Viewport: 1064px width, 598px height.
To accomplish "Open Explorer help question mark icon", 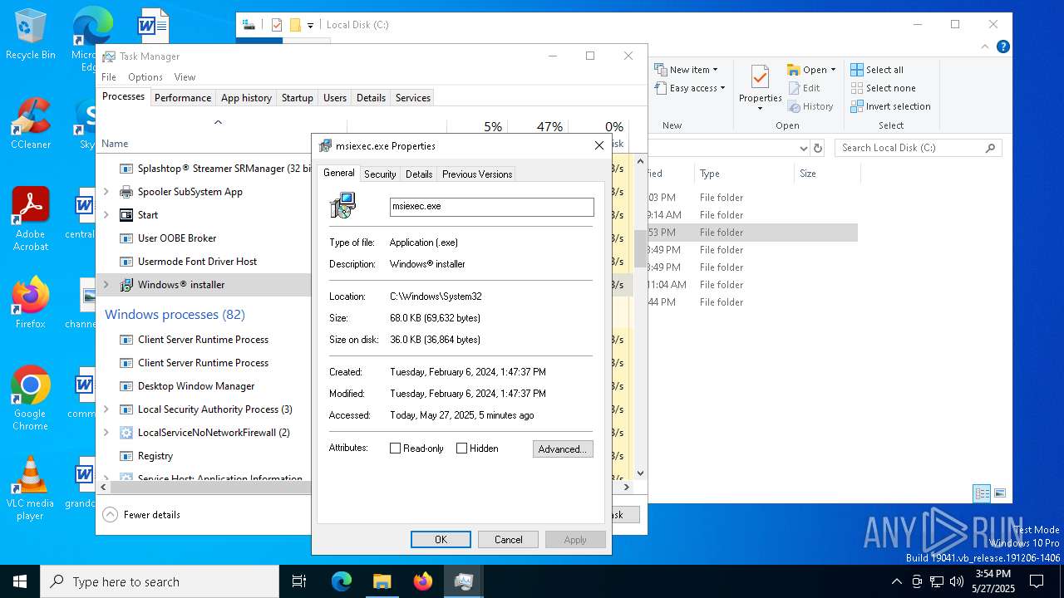I will (x=1003, y=47).
